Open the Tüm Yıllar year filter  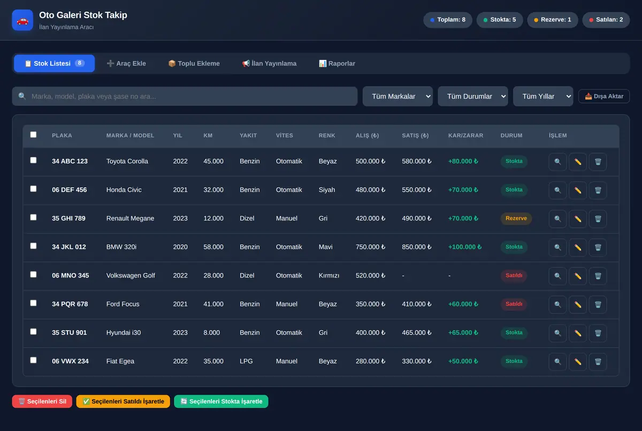[x=543, y=96]
